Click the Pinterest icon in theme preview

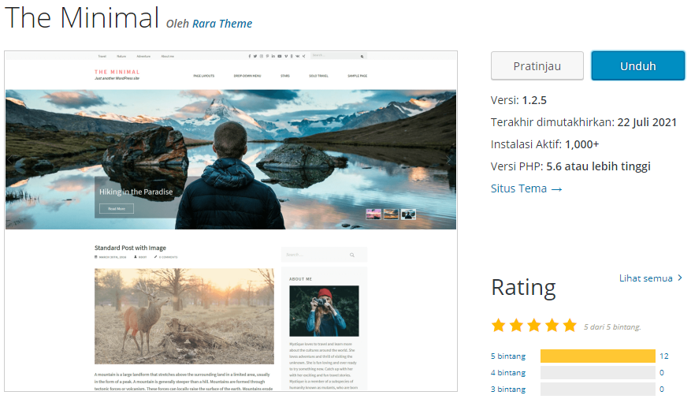[x=268, y=56]
